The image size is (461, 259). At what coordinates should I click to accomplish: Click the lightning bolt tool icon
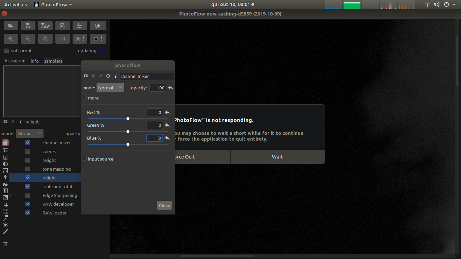5,177
